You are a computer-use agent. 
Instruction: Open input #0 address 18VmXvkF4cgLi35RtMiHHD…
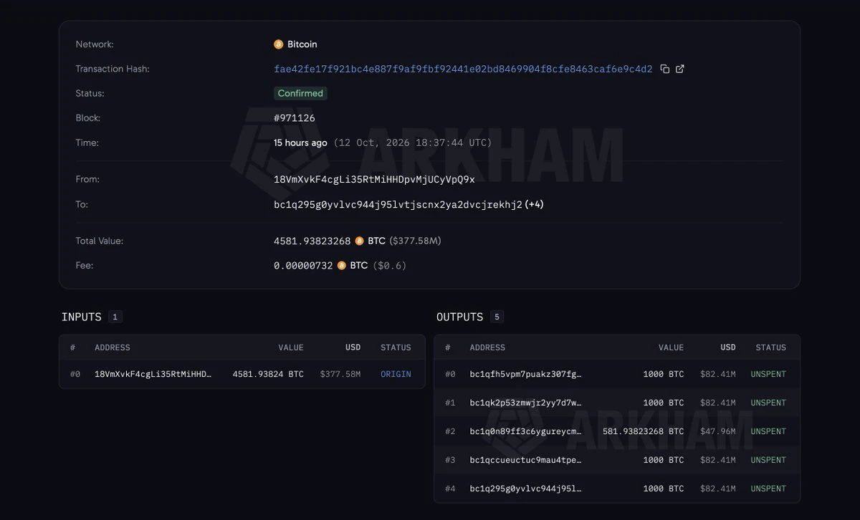click(x=153, y=374)
